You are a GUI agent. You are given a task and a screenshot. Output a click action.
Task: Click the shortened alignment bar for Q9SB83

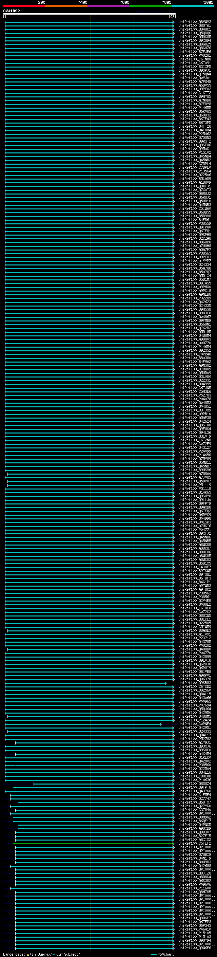click(86, 683)
